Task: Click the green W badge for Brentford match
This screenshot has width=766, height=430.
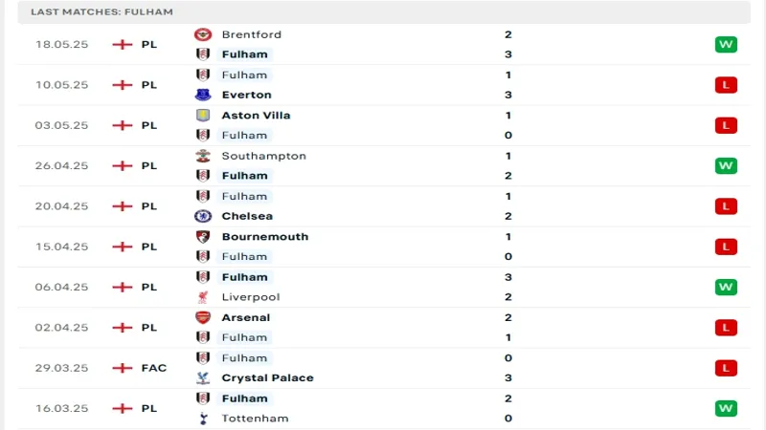Action: (x=726, y=44)
